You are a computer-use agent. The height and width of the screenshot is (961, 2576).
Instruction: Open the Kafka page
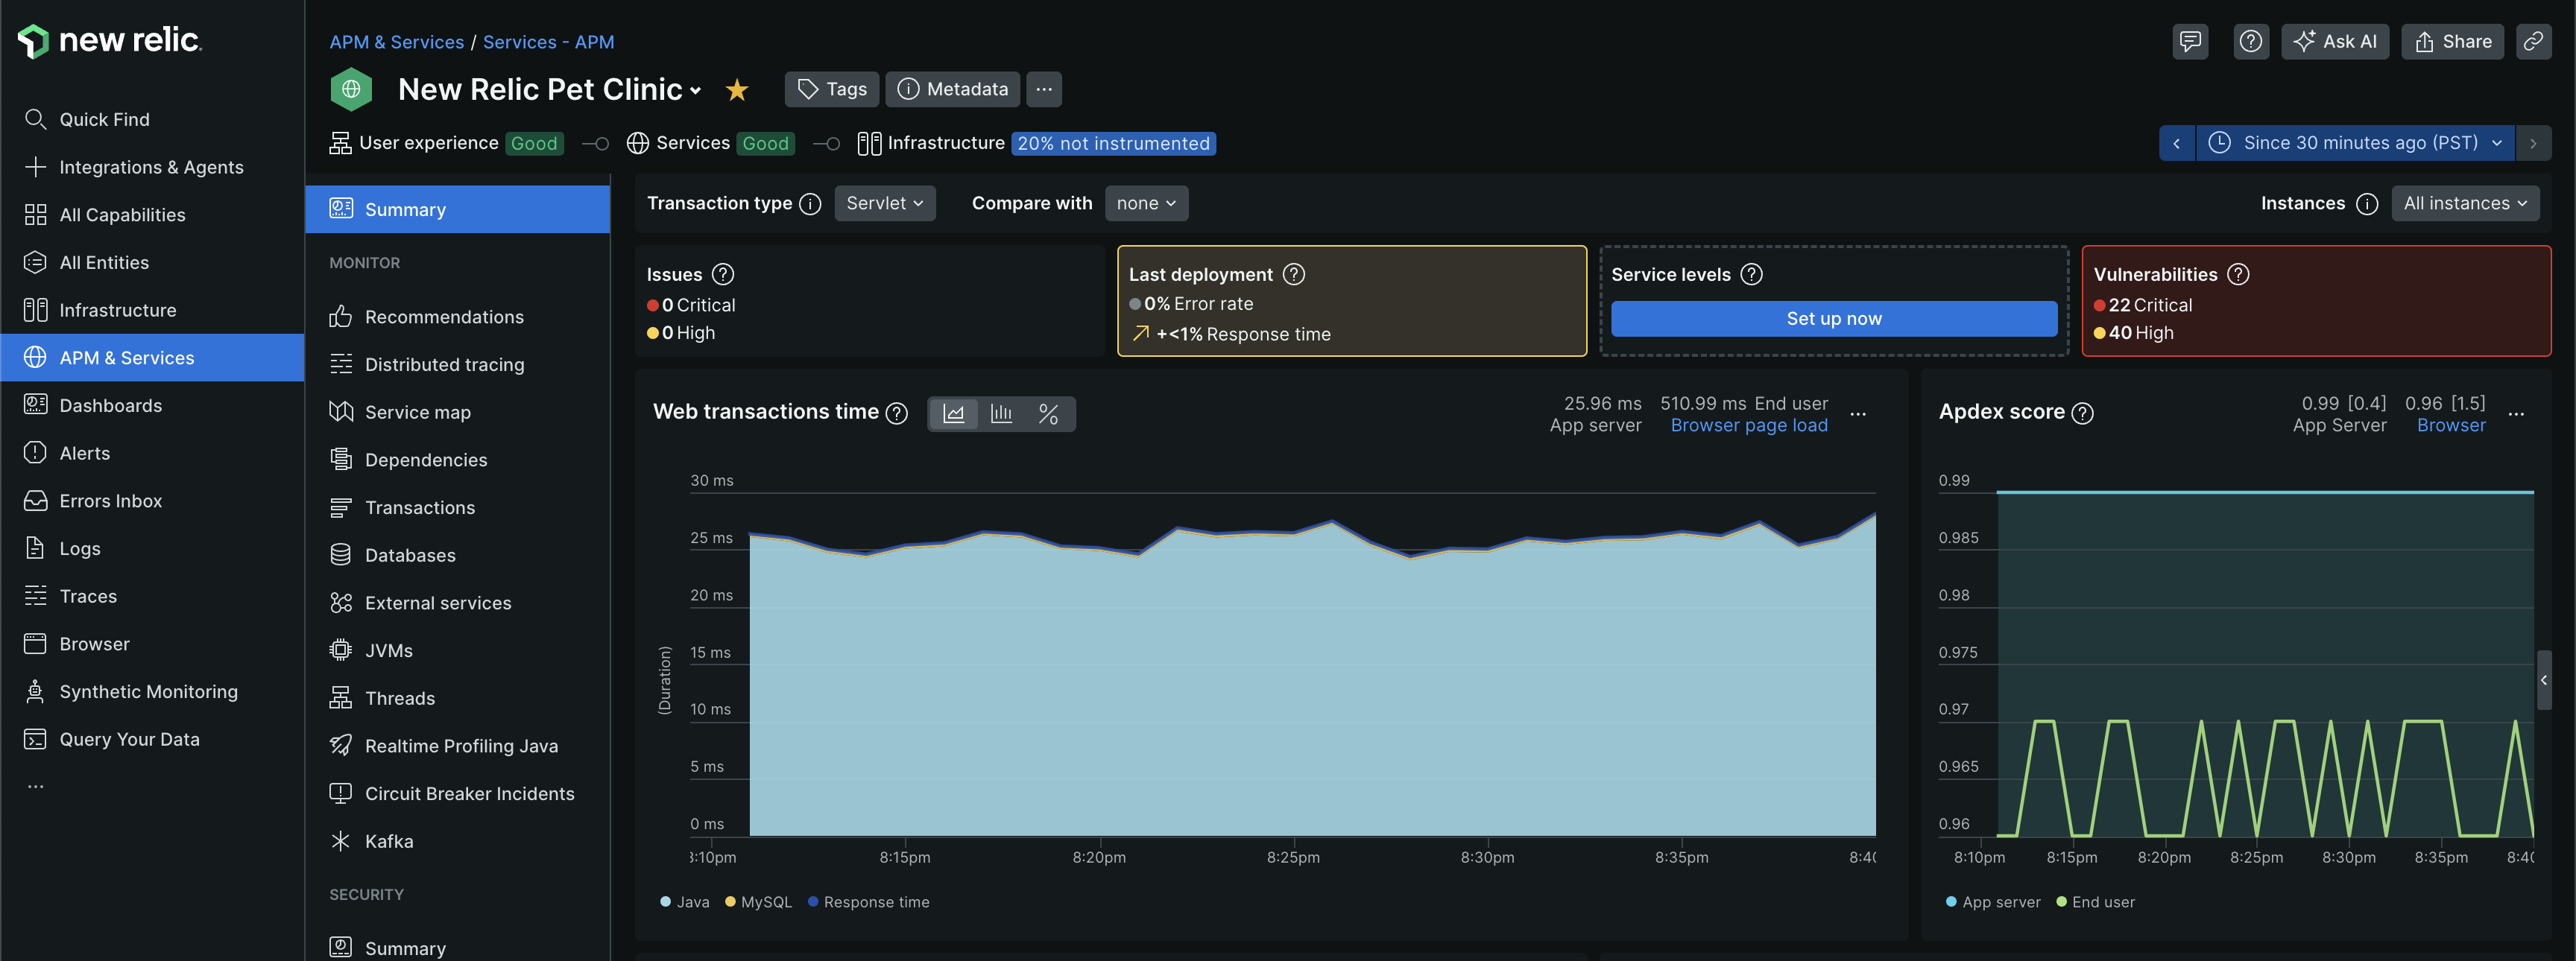point(457,841)
